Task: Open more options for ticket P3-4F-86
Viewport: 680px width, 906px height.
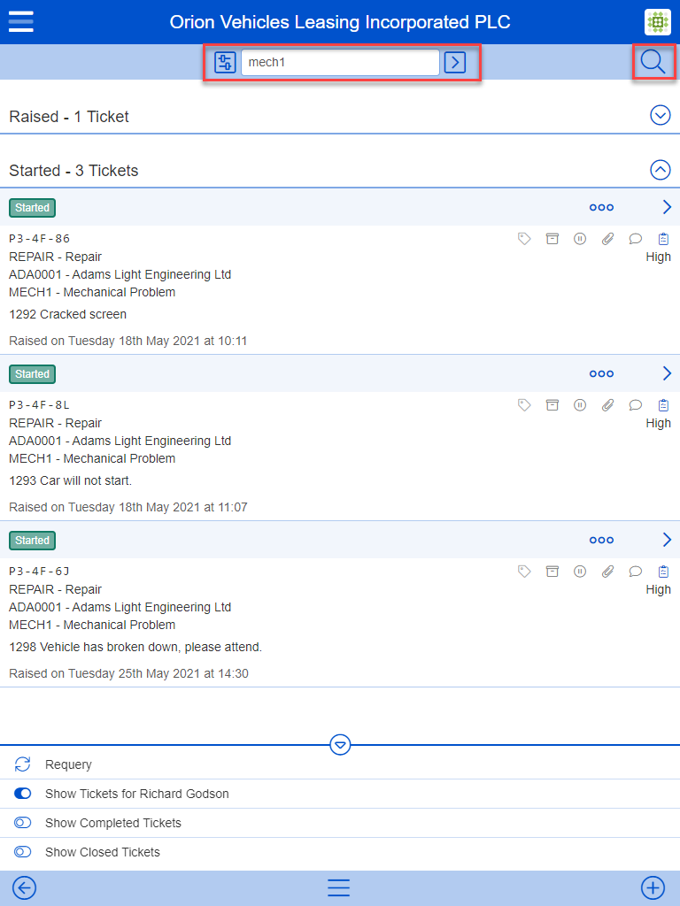Action: [601, 207]
